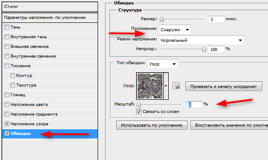Click the new pattern preset icon
The width and height of the screenshot is (268, 160).
(x=177, y=86)
